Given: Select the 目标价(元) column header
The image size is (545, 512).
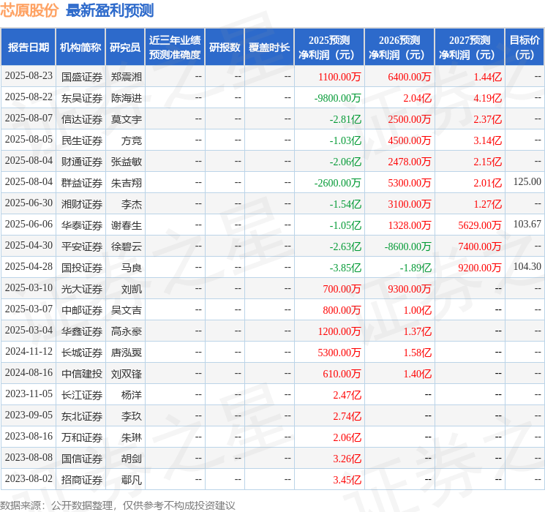Looking at the screenshot, I should (x=525, y=47).
